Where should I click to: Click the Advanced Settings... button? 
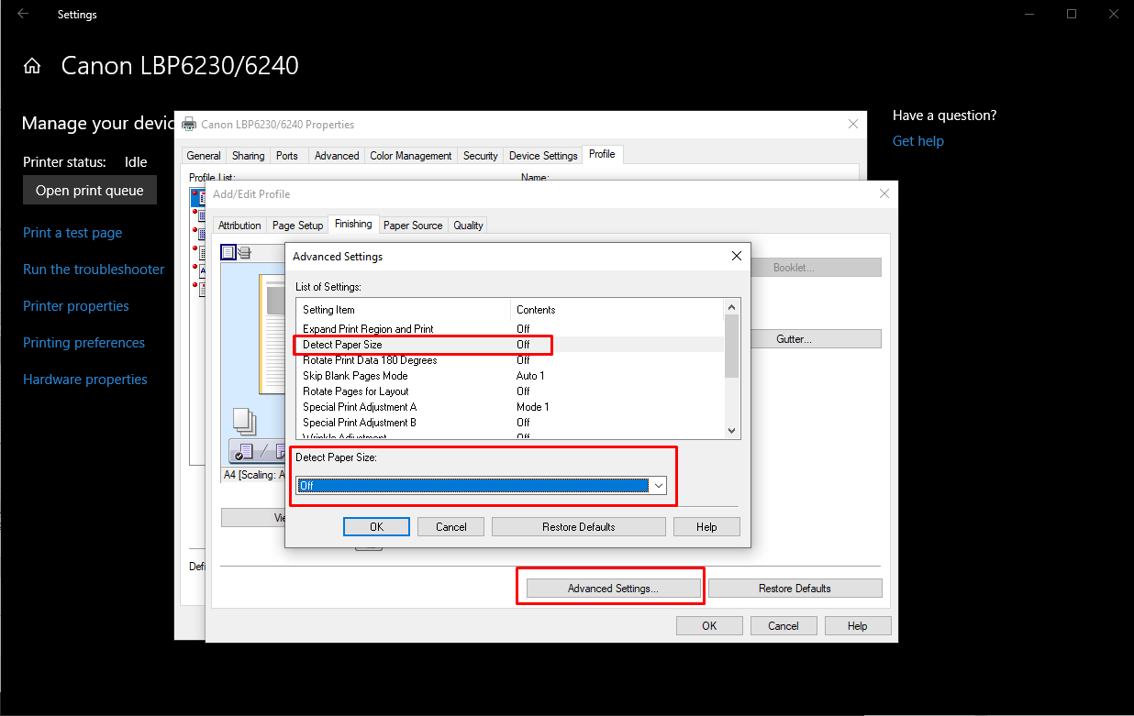(613, 589)
